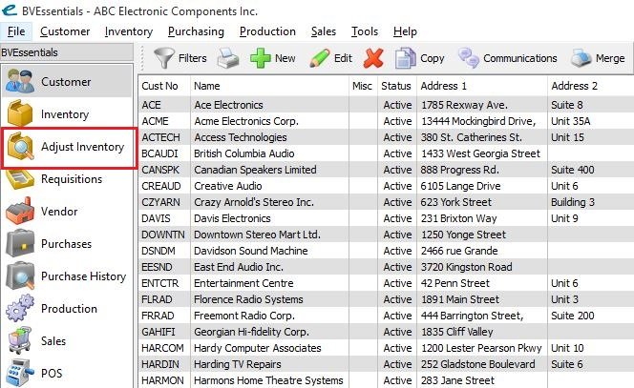Click the red X delete icon
The width and height of the screenshot is (634, 388).
373,58
